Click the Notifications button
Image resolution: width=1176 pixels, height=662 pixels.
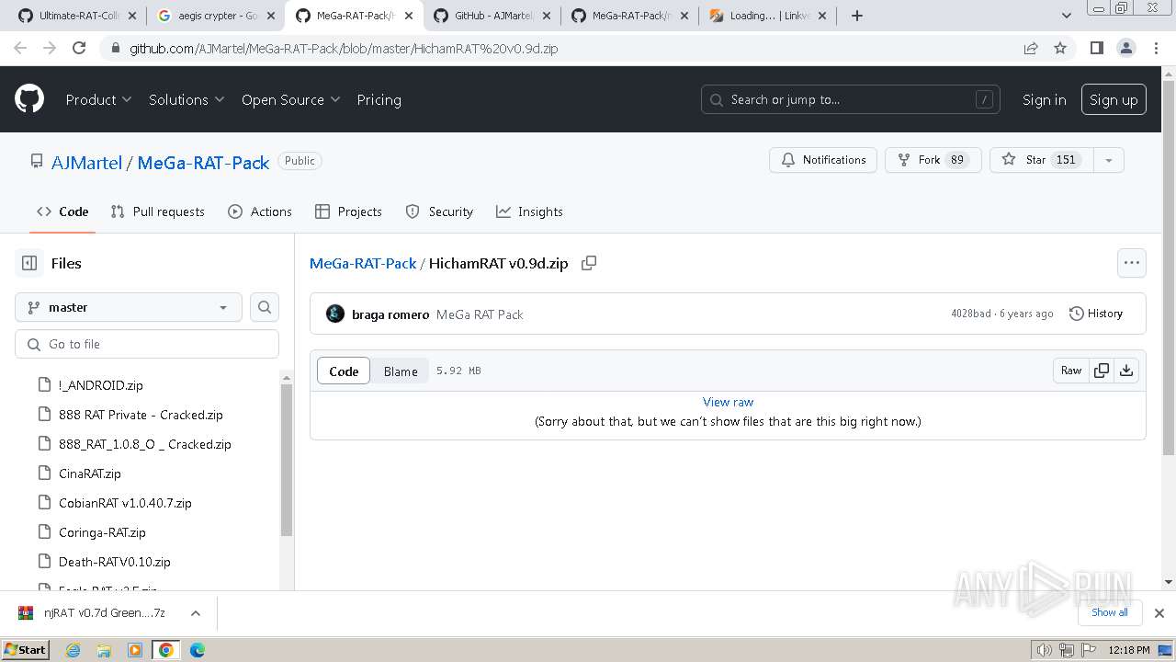(x=823, y=160)
